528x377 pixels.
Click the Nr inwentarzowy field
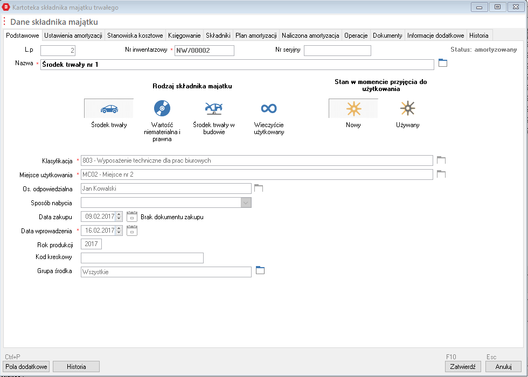click(x=204, y=51)
